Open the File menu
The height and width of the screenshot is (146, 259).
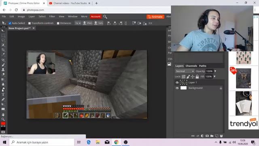click(x=4, y=17)
